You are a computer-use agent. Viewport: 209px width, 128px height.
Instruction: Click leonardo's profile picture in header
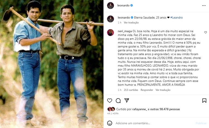111,5
